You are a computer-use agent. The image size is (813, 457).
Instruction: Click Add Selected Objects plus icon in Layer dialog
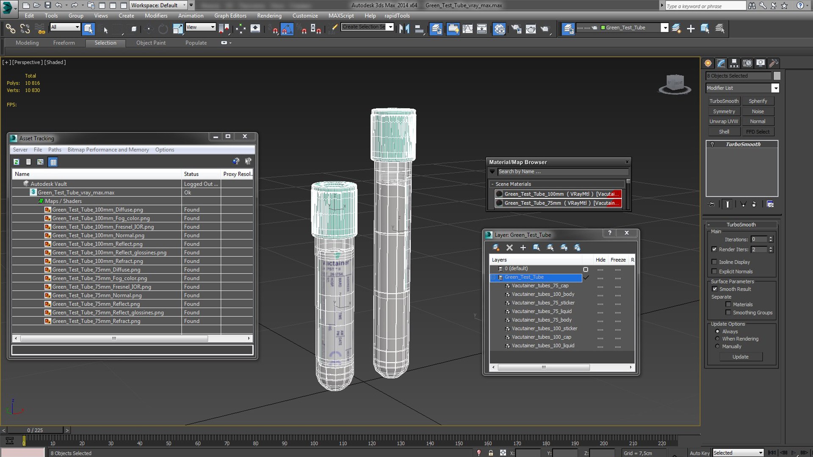pos(523,248)
